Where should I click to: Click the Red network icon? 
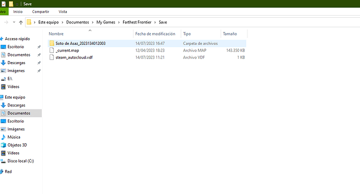2,172
